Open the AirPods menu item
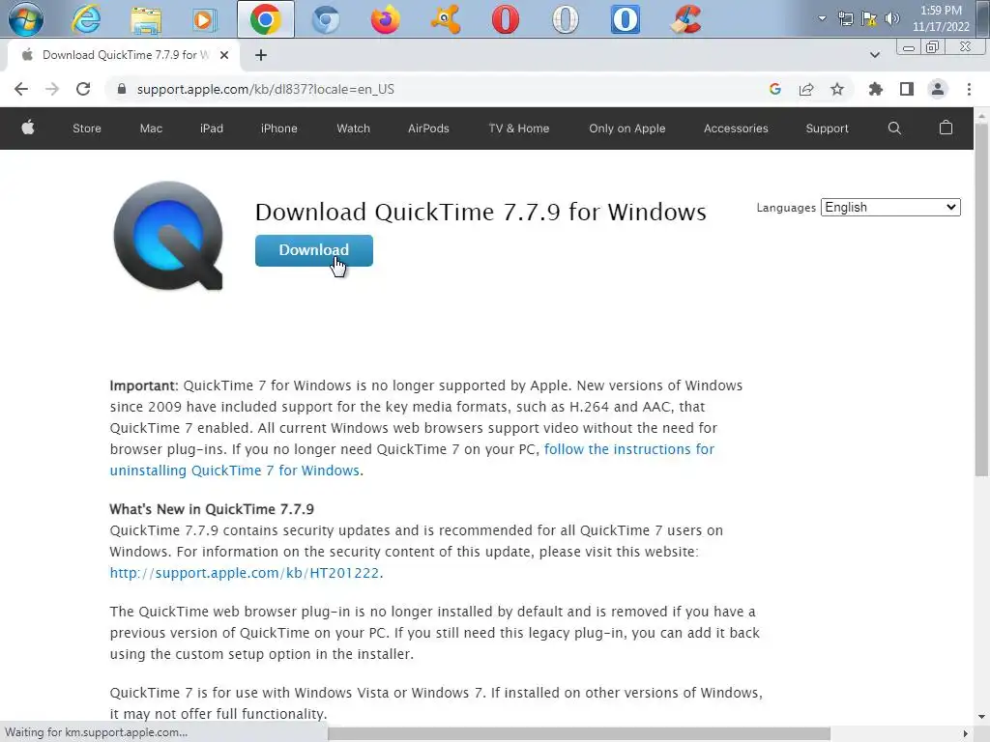 (428, 128)
